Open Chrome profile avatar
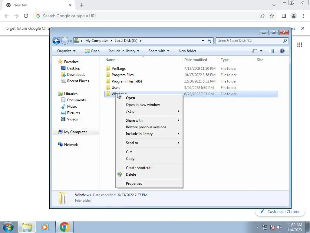 [294, 16]
